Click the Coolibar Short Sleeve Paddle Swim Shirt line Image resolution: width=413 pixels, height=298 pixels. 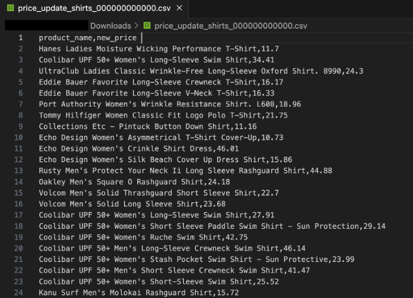click(212, 226)
